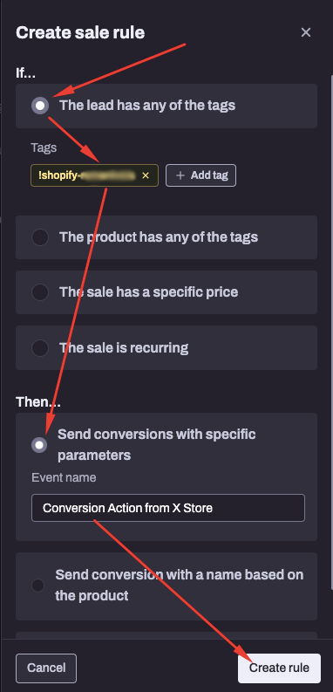The width and height of the screenshot is (333, 692).
Task: Choose 'Send conversion with a name based on the product'
Action: point(166,586)
